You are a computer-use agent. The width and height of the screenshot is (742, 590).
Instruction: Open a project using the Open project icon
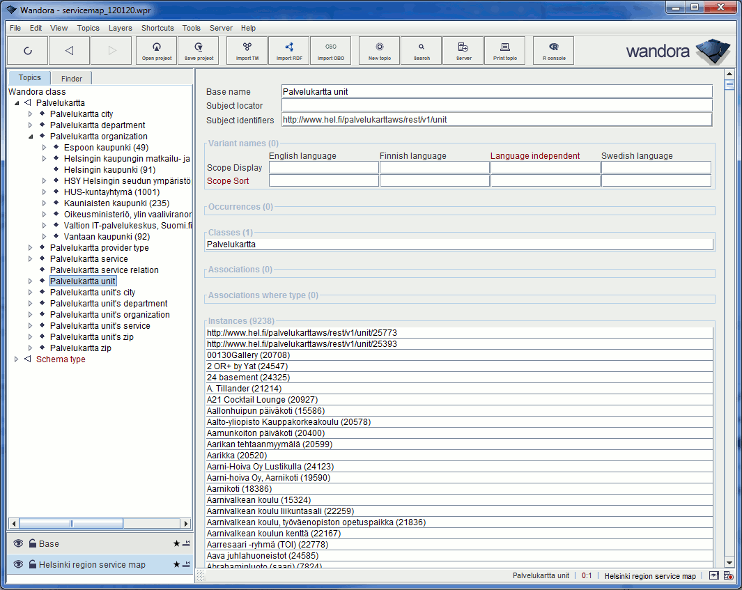[x=156, y=50]
